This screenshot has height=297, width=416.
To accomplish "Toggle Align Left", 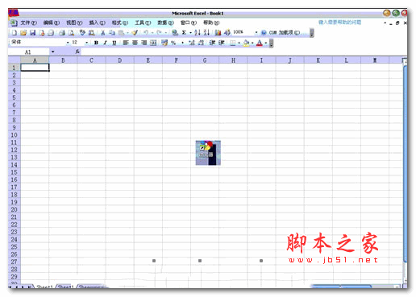I will 126,43.
